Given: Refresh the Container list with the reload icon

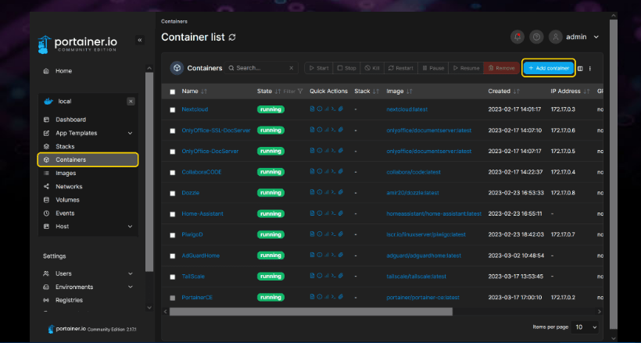Looking at the screenshot, I should tap(232, 38).
